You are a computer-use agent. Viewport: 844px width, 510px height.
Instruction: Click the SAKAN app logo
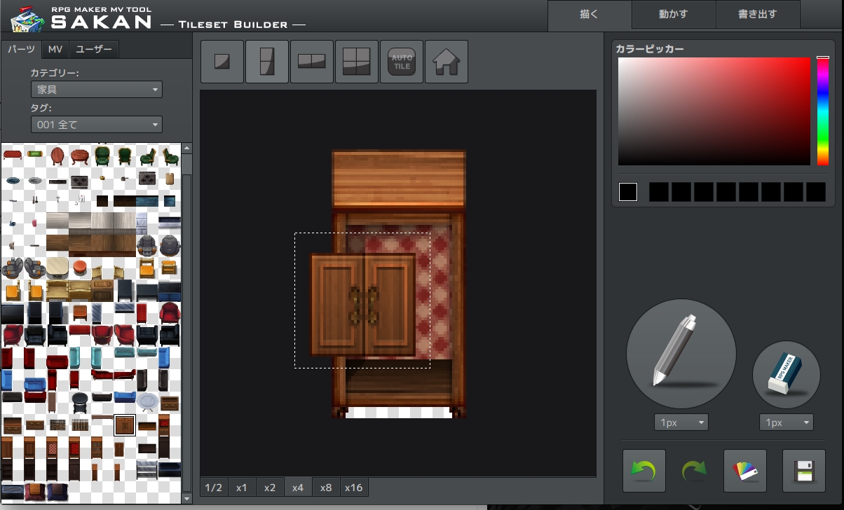click(x=81, y=19)
